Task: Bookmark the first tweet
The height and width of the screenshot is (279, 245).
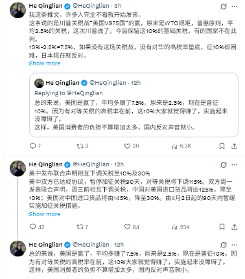Action: (222, 146)
